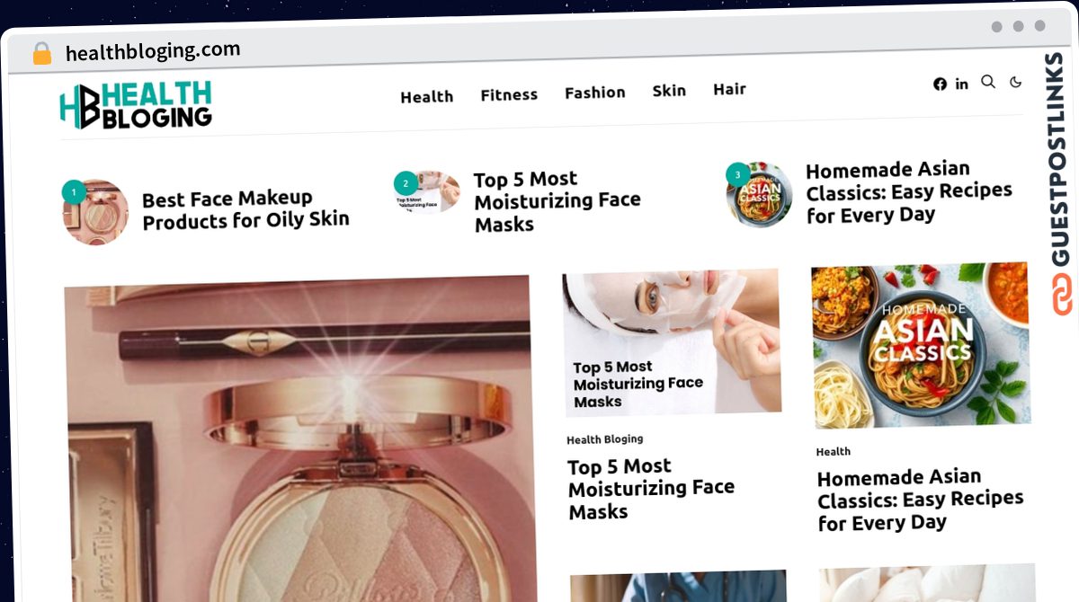Open the Fashion menu item
Viewport: 1079px width, 602px height.
tap(595, 92)
